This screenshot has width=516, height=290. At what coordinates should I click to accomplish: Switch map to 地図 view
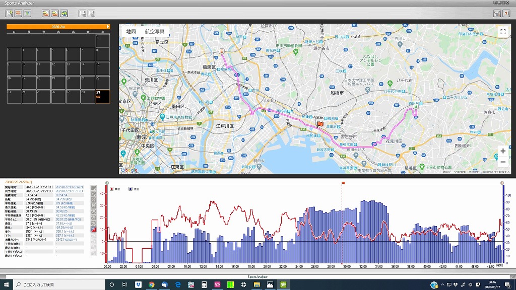pyautogui.click(x=131, y=31)
